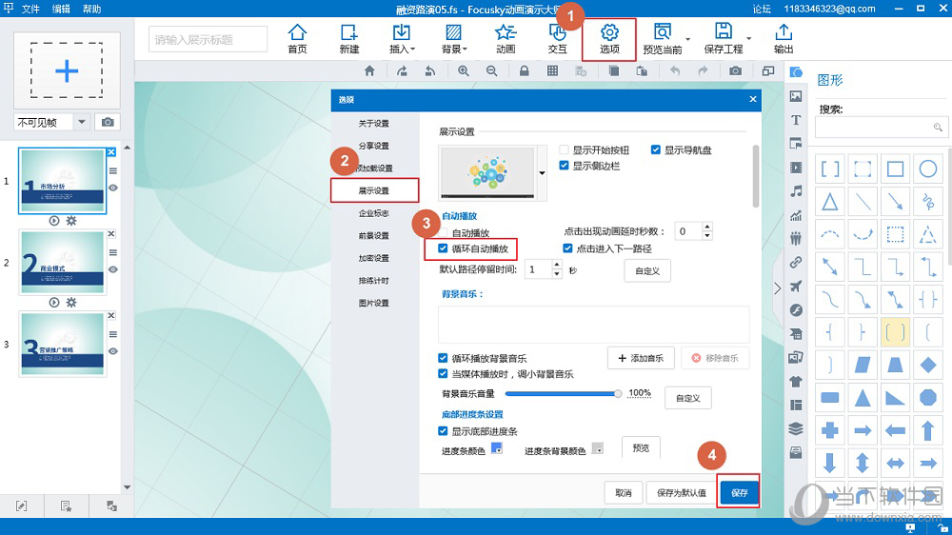Click the zoom out magnifier icon
The width and height of the screenshot is (952, 535).
coord(492,71)
